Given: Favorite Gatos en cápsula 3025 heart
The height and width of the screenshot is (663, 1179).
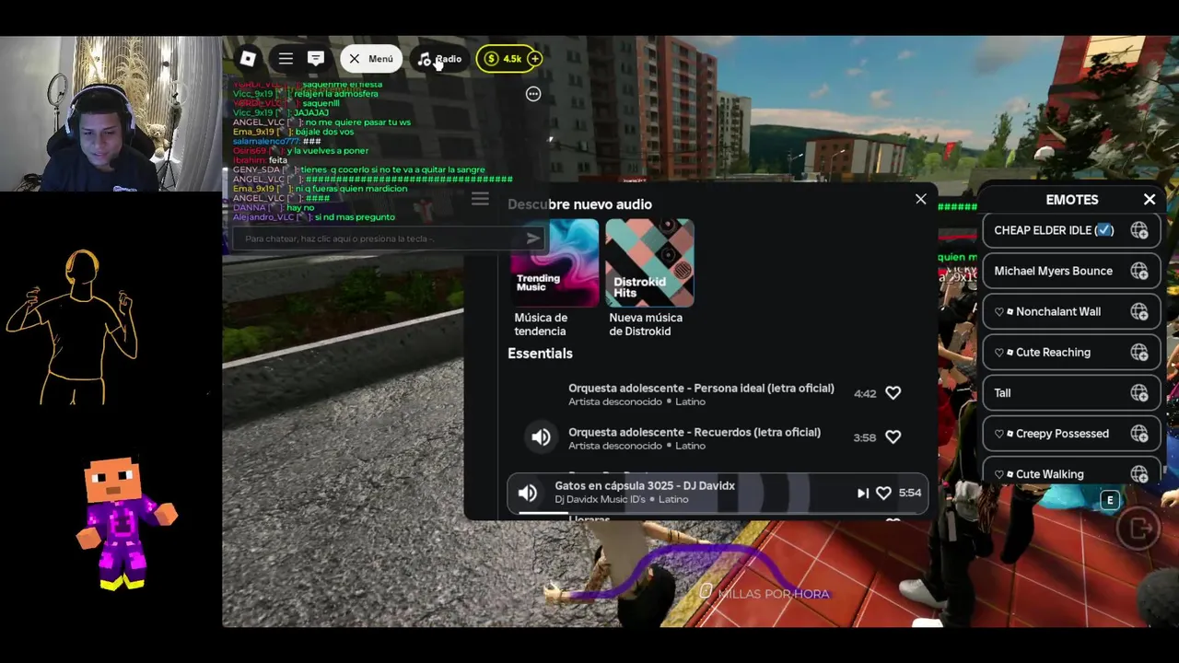Looking at the screenshot, I should [883, 494].
